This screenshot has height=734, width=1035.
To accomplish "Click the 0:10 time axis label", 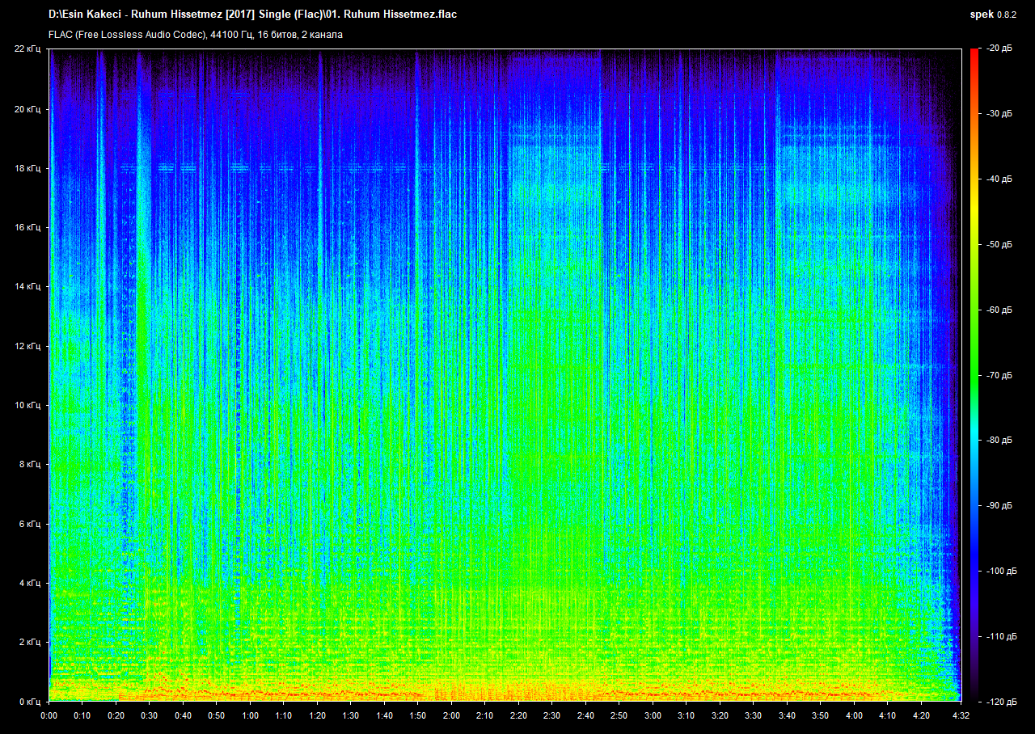I will point(82,716).
